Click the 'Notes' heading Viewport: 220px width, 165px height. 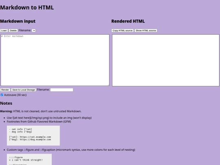point(6,103)
